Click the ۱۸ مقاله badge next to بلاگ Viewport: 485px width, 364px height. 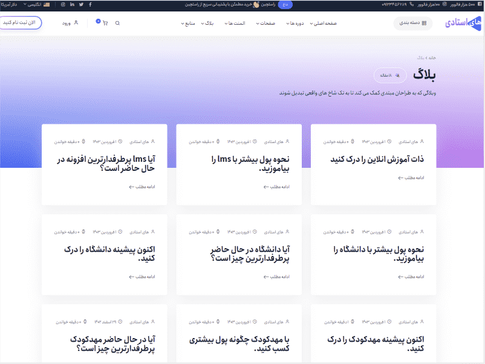click(390, 74)
